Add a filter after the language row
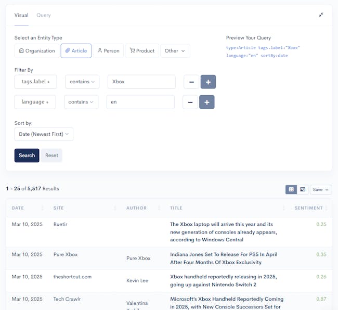 207,102
